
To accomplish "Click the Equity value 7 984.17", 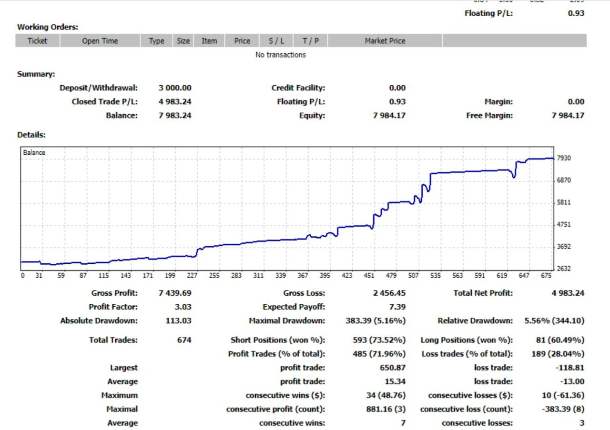I will (x=389, y=115).
